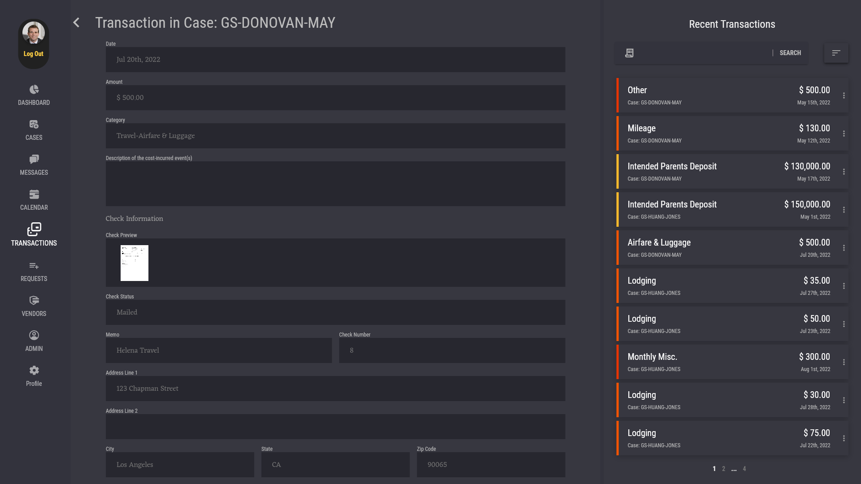Open the three-dot menu for the Mileage transaction
The height and width of the screenshot is (484, 861).
click(x=844, y=134)
